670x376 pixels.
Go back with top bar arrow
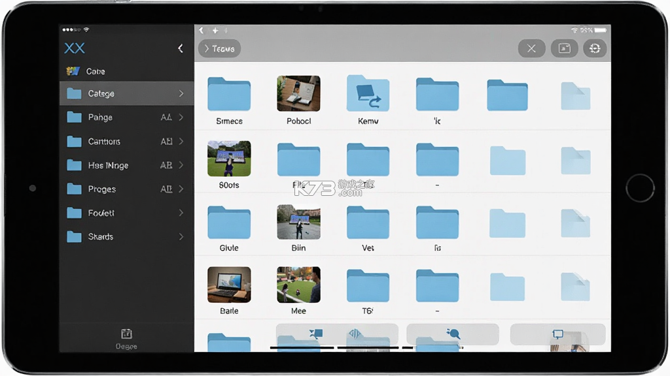tap(202, 30)
